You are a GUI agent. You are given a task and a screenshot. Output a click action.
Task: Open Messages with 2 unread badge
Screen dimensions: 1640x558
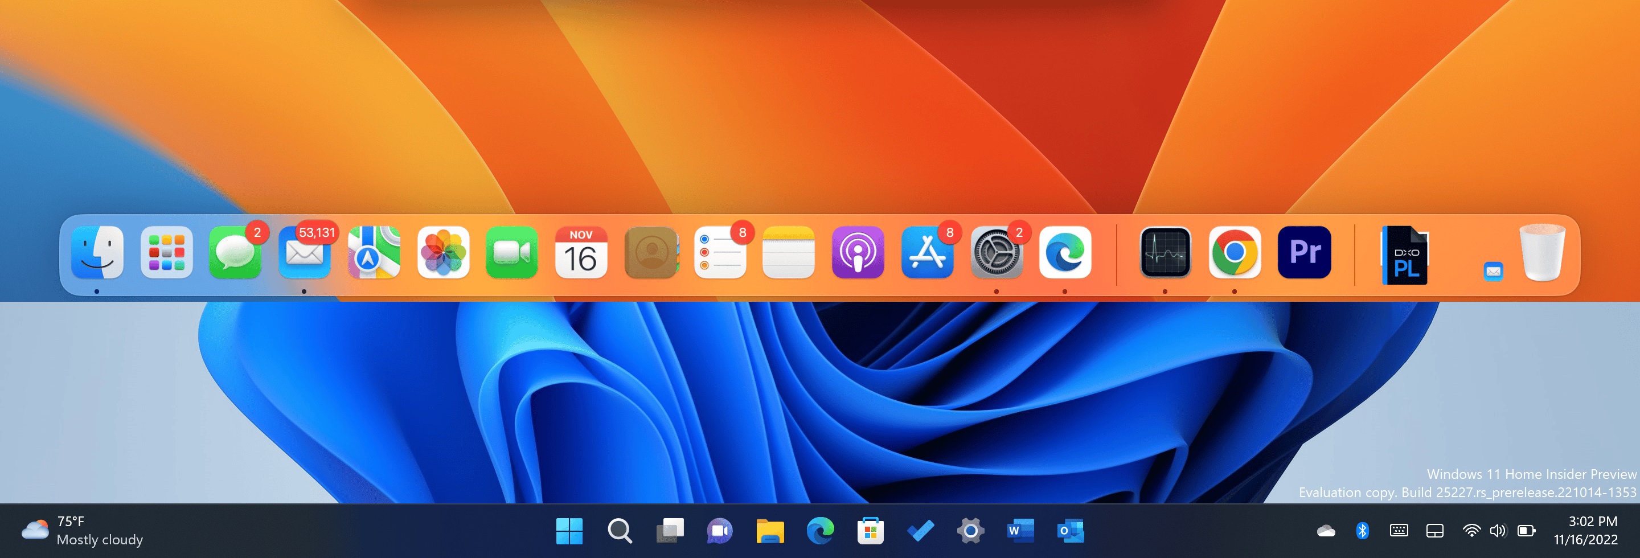(236, 253)
